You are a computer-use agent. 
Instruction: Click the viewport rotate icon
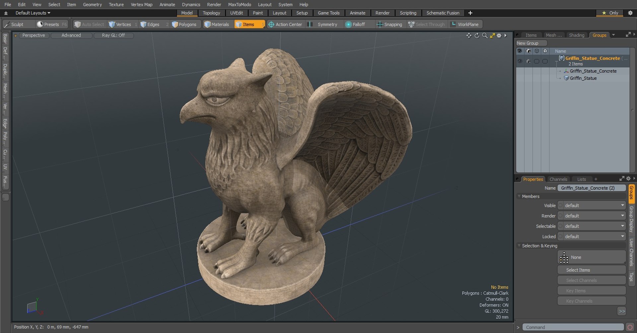coord(477,35)
